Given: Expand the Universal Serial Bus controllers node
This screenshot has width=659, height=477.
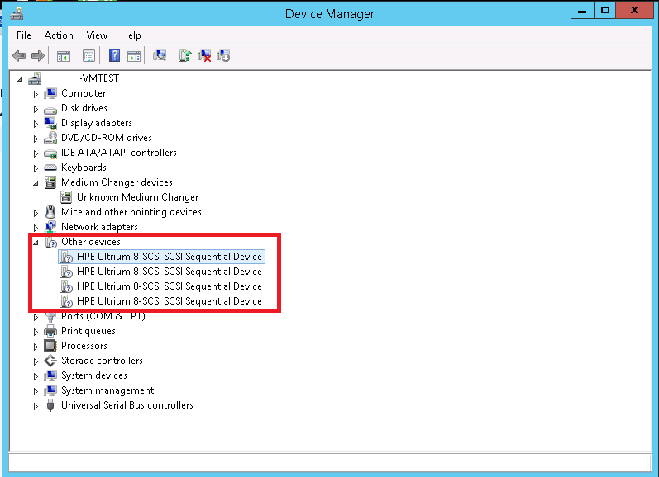Looking at the screenshot, I should pos(36,406).
